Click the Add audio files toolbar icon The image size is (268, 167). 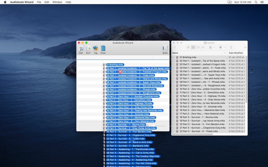point(81,48)
